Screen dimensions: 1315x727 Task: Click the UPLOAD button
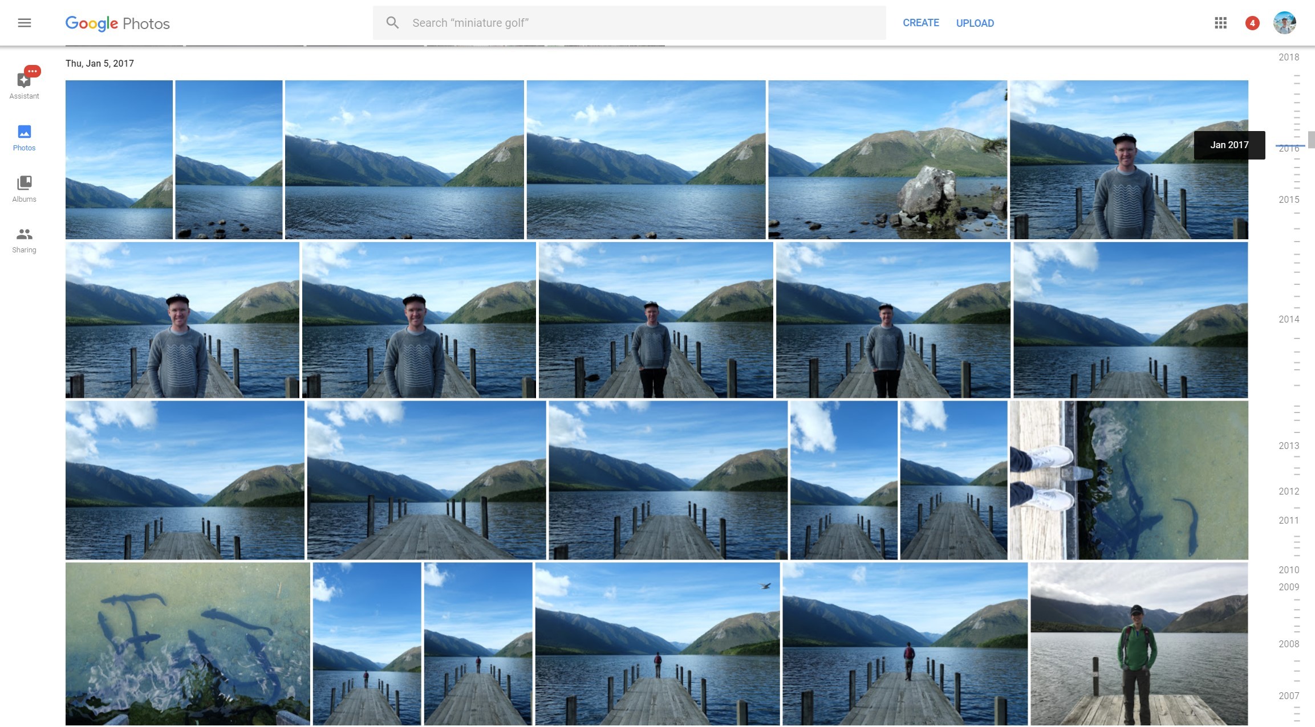pyautogui.click(x=975, y=23)
